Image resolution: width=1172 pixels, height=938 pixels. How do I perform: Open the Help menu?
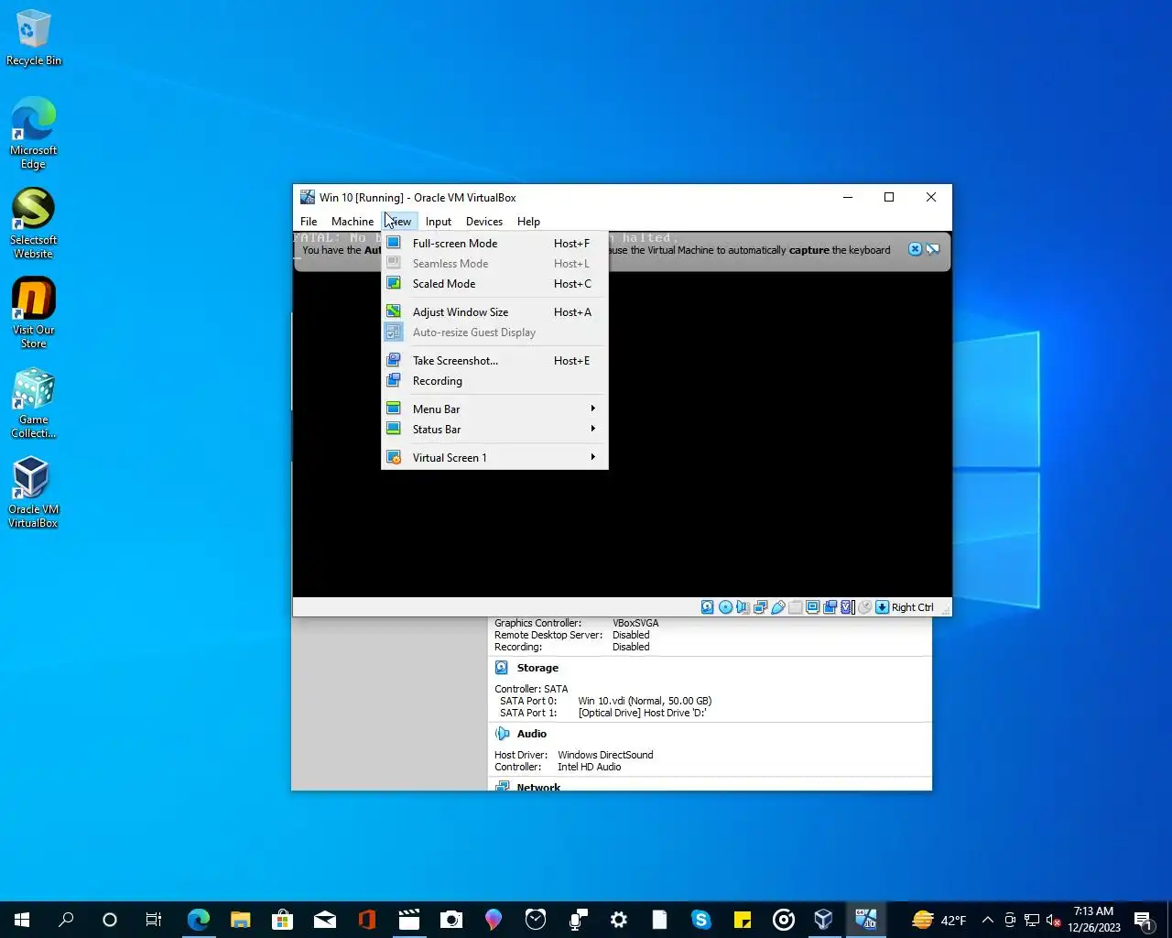pyautogui.click(x=528, y=222)
